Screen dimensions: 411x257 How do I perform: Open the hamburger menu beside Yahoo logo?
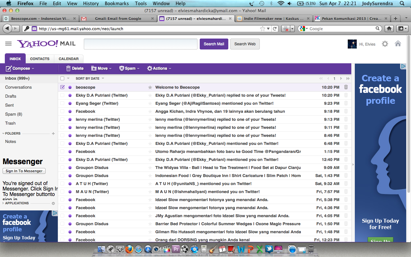click(x=8, y=44)
